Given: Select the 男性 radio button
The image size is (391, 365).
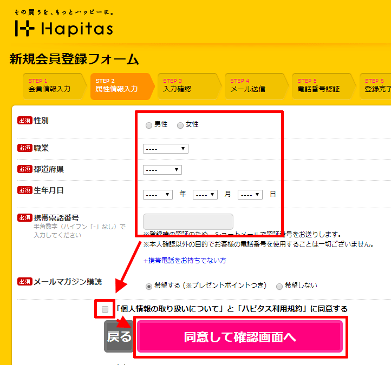Looking at the screenshot, I should [x=149, y=125].
